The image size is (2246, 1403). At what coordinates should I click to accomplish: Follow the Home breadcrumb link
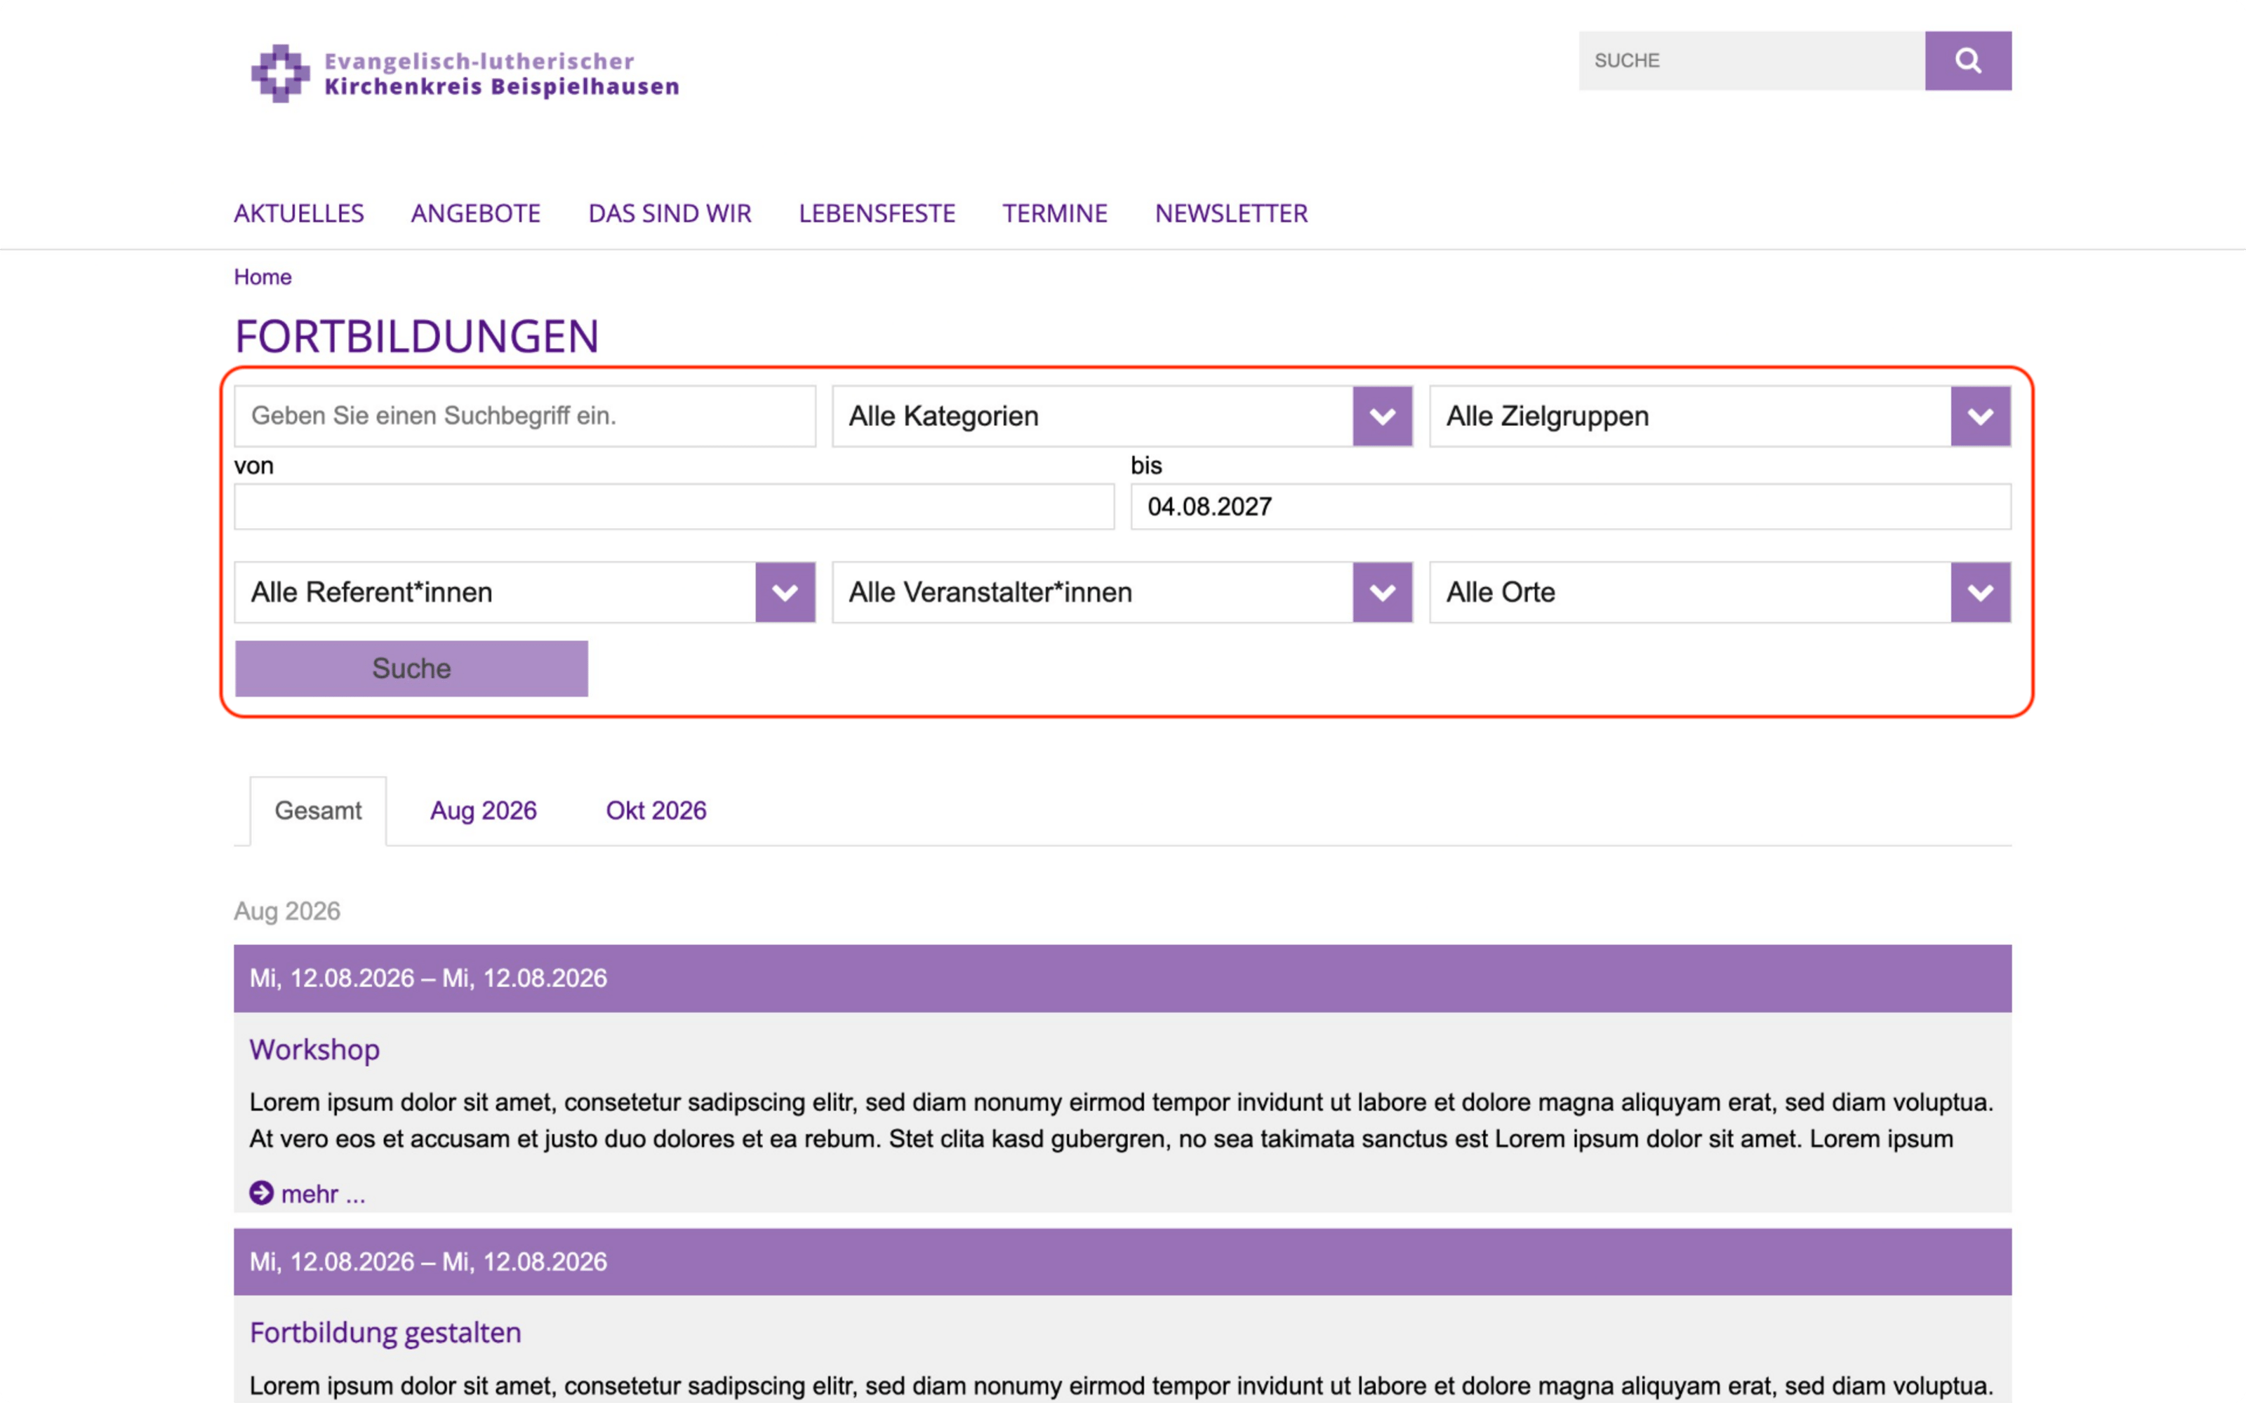click(263, 276)
